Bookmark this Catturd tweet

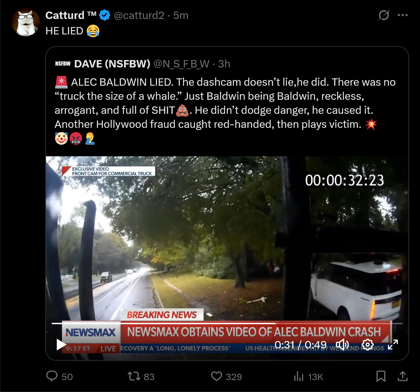[x=381, y=376]
